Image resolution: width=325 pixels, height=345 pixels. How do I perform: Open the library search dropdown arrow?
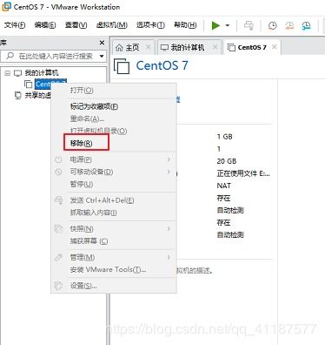coord(102,56)
